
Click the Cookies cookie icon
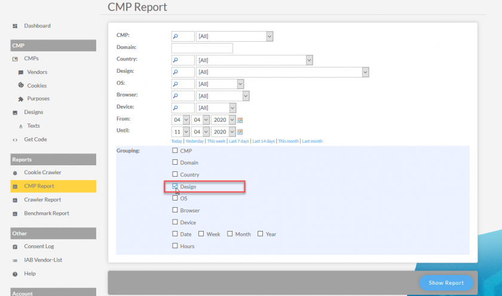tap(21, 85)
